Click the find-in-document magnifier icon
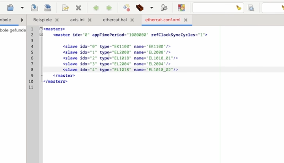This screenshot has width=284, height=163. click(x=251, y=7)
